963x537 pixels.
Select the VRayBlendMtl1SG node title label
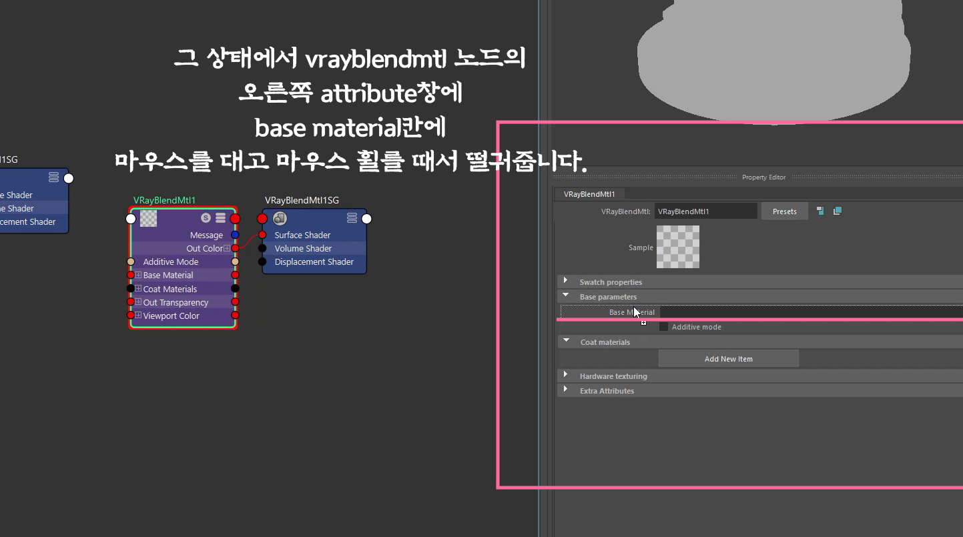pyautogui.click(x=302, y=200)
